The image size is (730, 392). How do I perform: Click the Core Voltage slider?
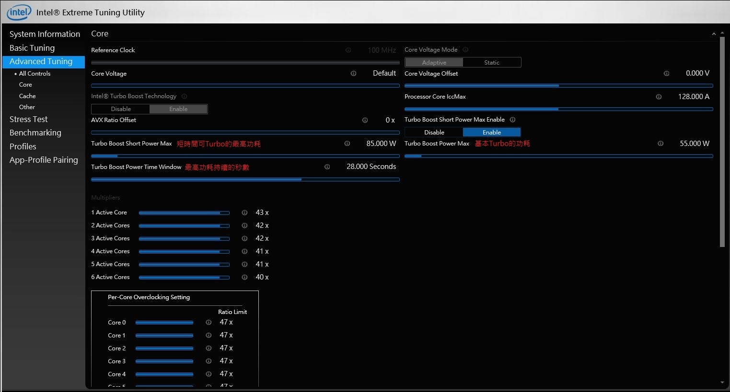(245, 86)
